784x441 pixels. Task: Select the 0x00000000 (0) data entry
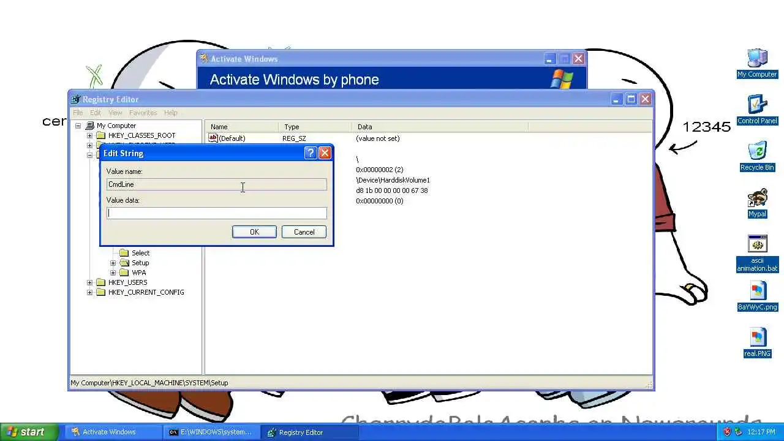pos(380,201)
